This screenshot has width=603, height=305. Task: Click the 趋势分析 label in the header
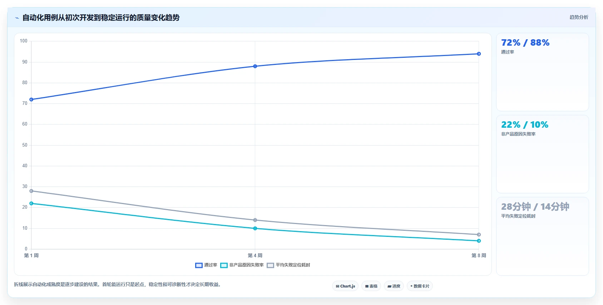(x=579, y=17)
